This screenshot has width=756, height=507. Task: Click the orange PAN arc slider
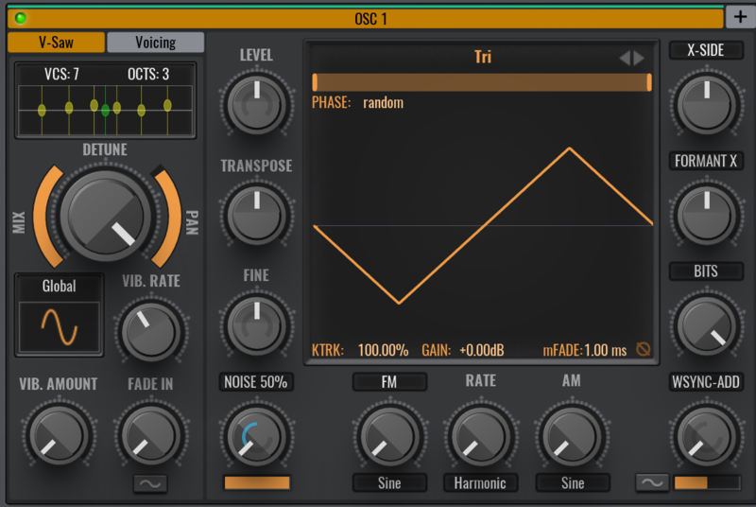click(169, 217)
